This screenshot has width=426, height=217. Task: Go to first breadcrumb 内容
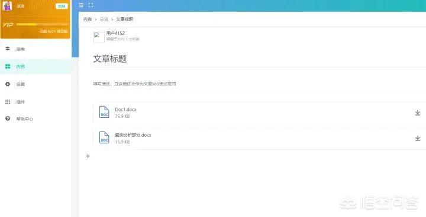88,19
